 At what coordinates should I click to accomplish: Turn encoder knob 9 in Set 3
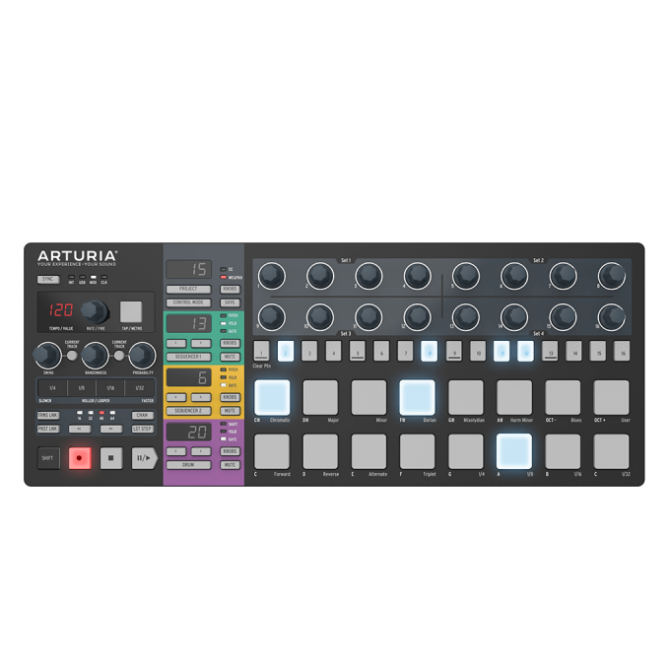tap(272, 317)
